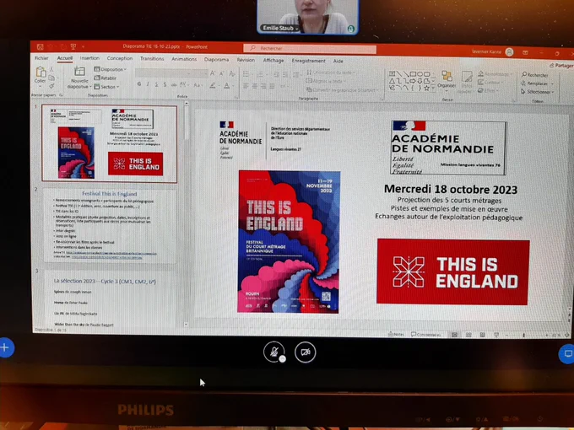Select slide 2 Festival This is England thumbnail
Image resolution: width=574 pixels, height=430 pixels.
pos(110,225)
